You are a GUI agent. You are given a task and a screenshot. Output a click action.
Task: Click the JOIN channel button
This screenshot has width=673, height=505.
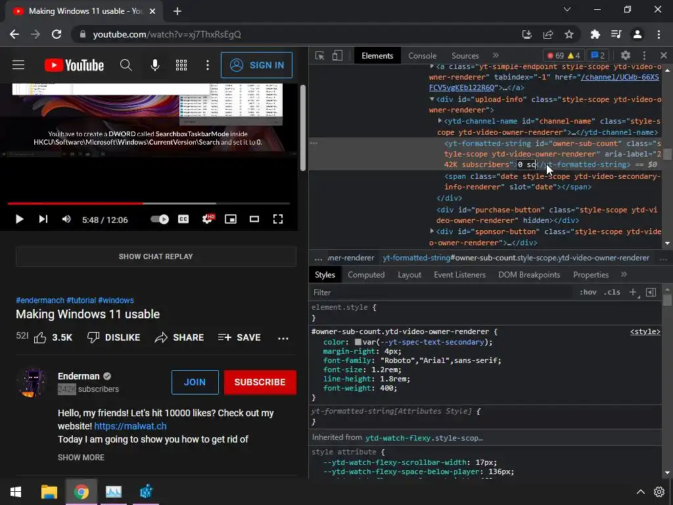click(x=195, y=382)
